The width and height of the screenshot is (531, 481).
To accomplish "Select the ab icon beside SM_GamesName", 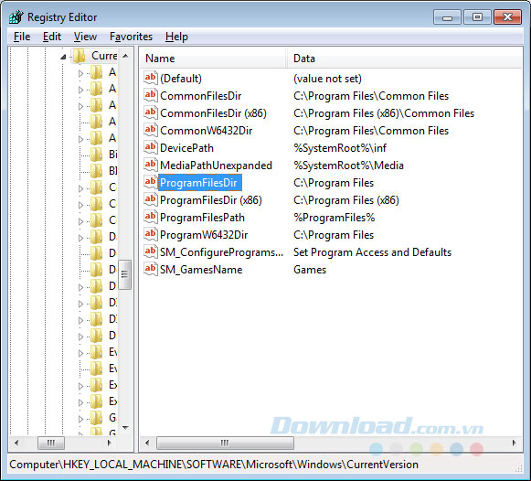I will pyautogui.click(x=151, y=269).
